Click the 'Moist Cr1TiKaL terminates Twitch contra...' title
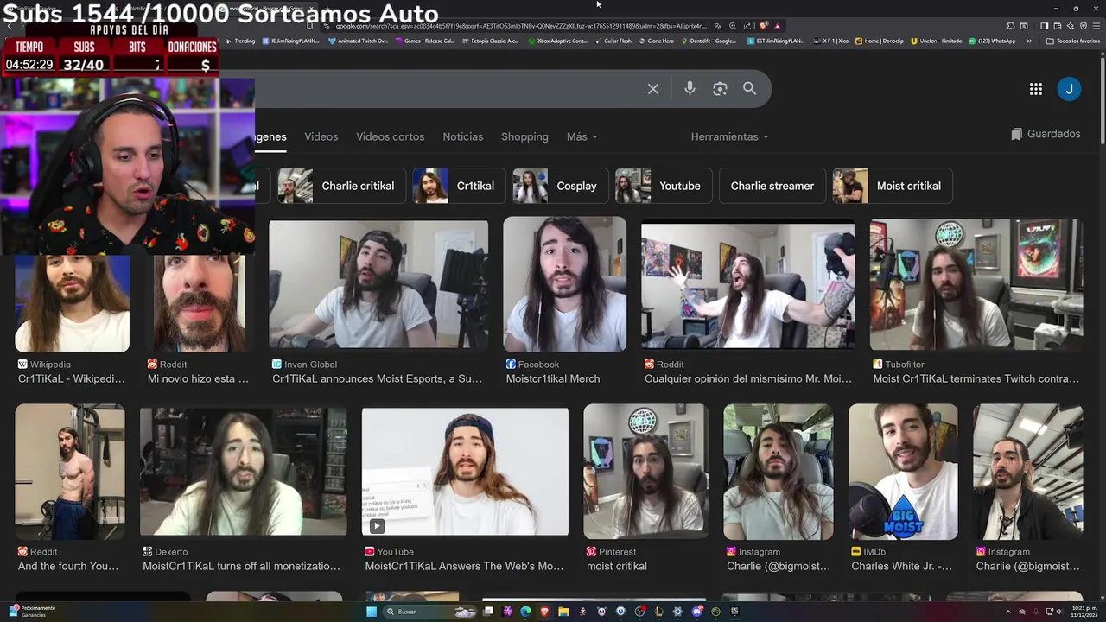The height and width of the screenshot is (622, 1106). [x=976, y=378]
